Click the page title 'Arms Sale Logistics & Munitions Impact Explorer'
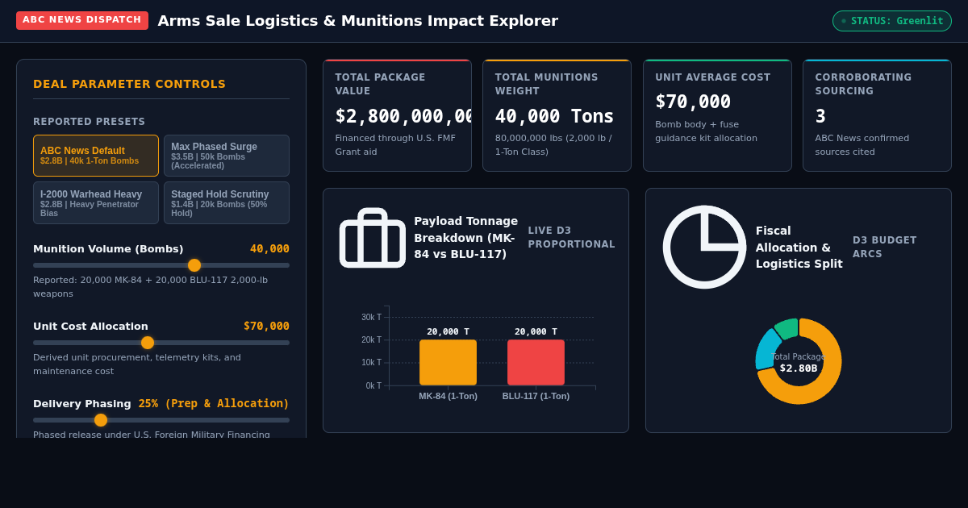The image size is (968, 508). pyautogui.click(x=357, y=21)
